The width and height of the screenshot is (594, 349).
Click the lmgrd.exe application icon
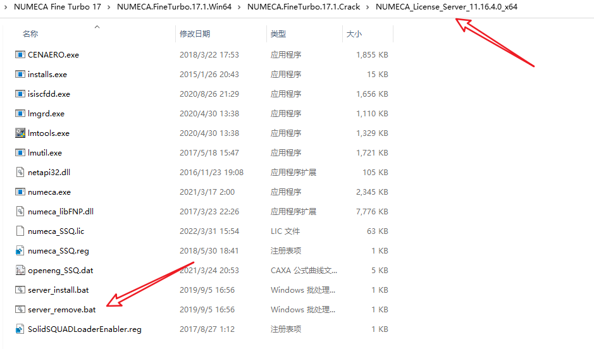point(20,114)
